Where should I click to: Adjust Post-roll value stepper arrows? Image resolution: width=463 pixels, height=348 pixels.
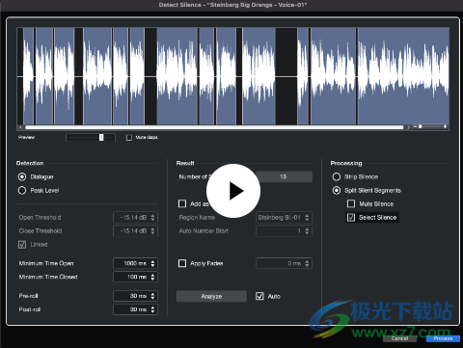[x=152, y=309]
